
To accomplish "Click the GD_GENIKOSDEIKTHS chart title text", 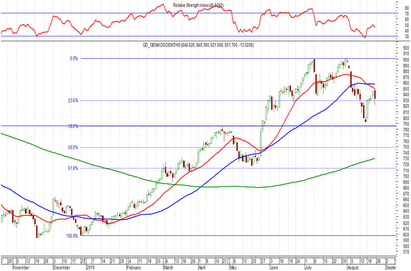I will coord(198,45).
